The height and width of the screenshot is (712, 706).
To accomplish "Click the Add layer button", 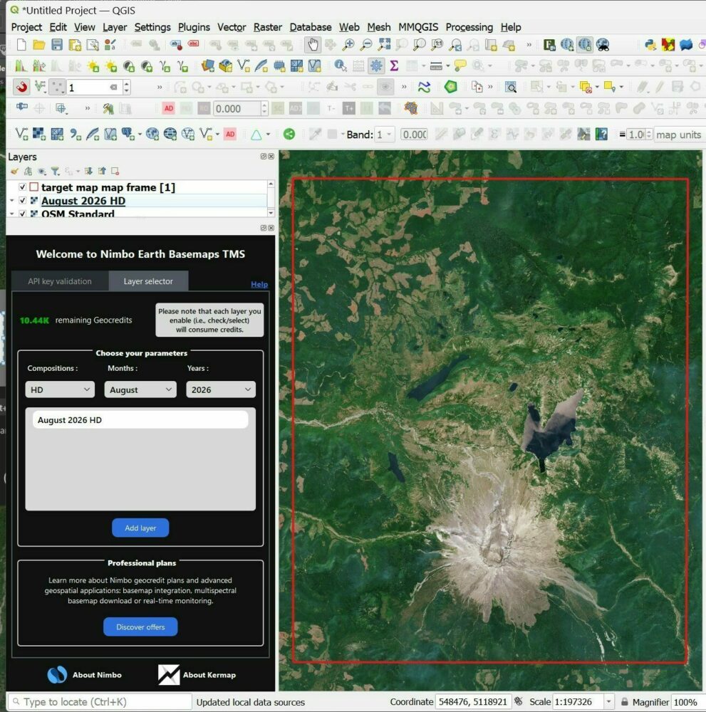I will [x=140, y=528].
